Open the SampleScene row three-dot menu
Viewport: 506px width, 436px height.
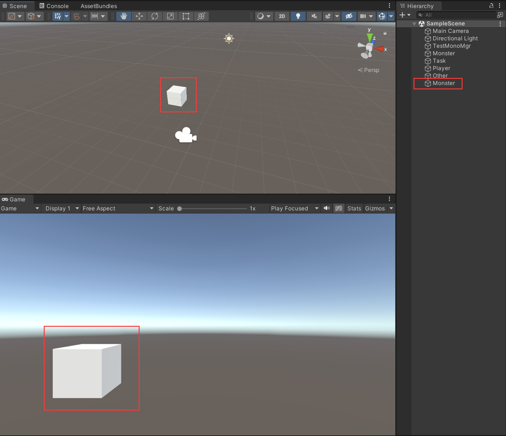pyautogui.click(x=500, y=24)
